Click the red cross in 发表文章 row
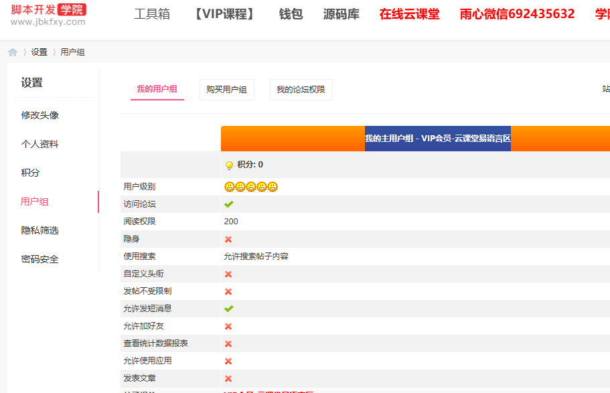Viewport: 610px width, 393px height. [x=228, y=378]
